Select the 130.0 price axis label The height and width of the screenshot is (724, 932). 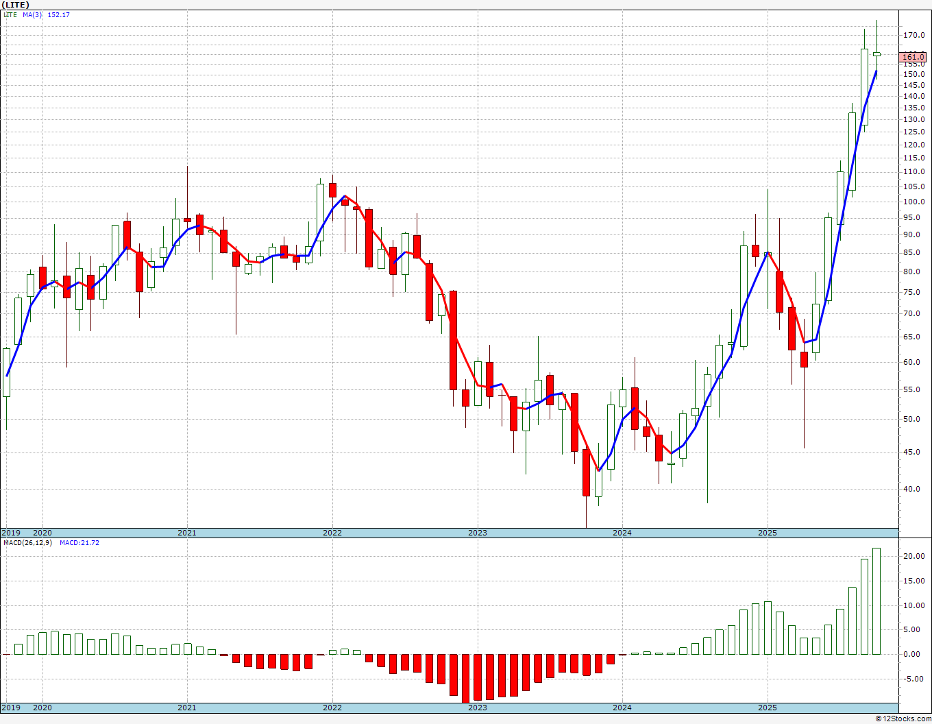(913, 120)
